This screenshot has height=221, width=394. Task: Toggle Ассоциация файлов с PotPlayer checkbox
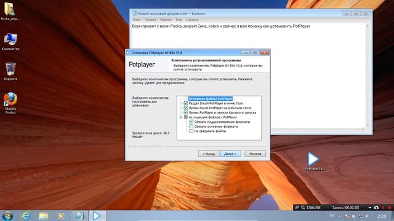[x=186, y=117]
